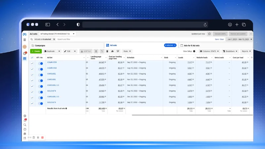265x149 pixels.
Task: Click the undo arrow icon in toolbar
Action: point(102,51)
